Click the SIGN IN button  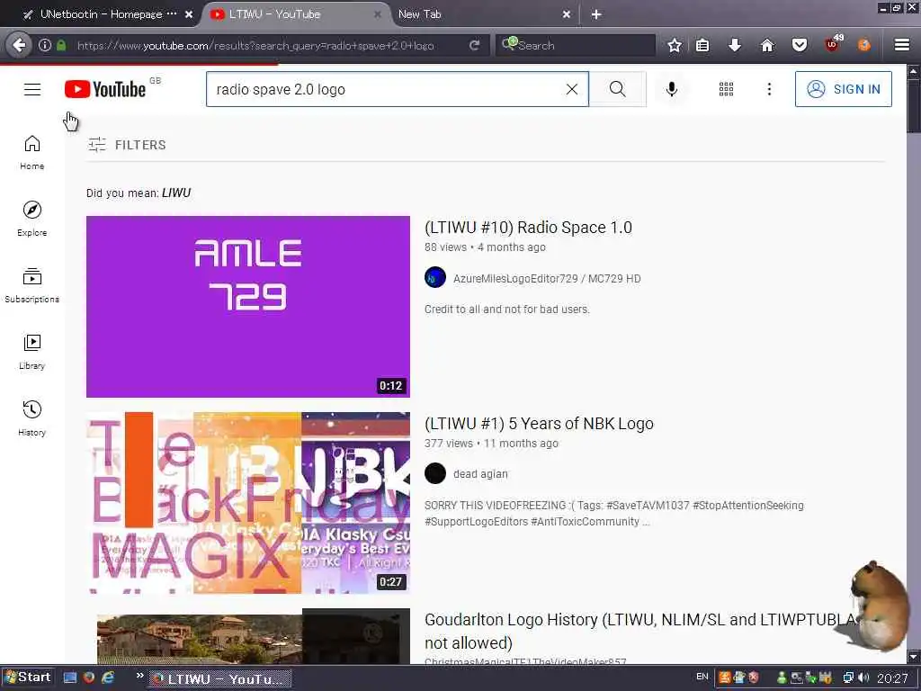[844, 89]
